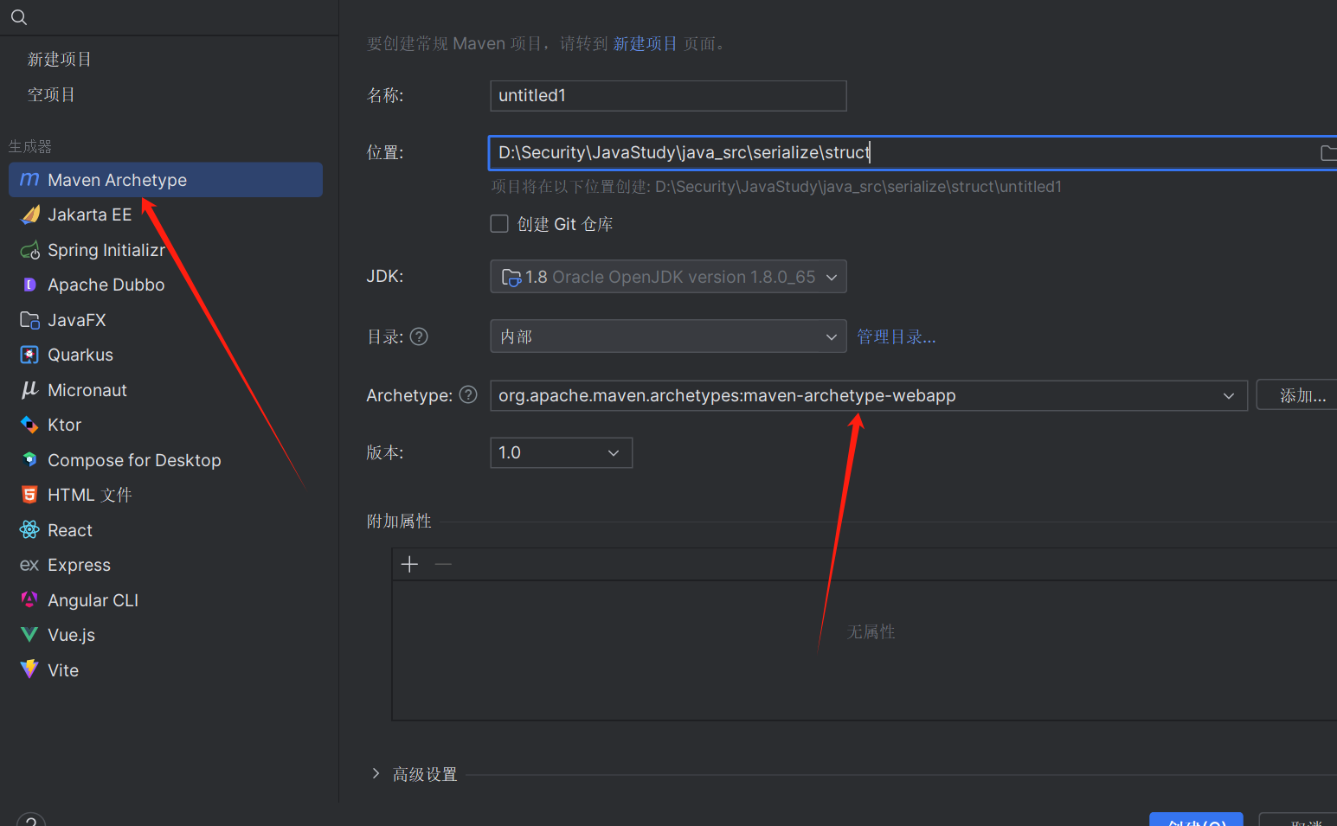Screen dimensions: 1337x826
Task: Click the project creation path hint text
Action: [x=776, y=187]
